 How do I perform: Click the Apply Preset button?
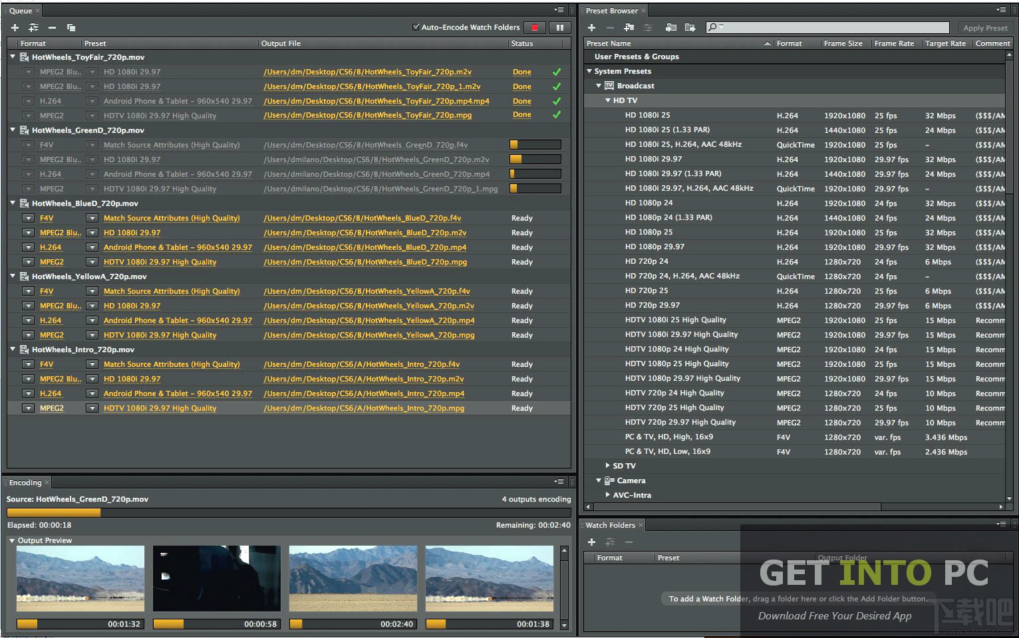point(985,27)
